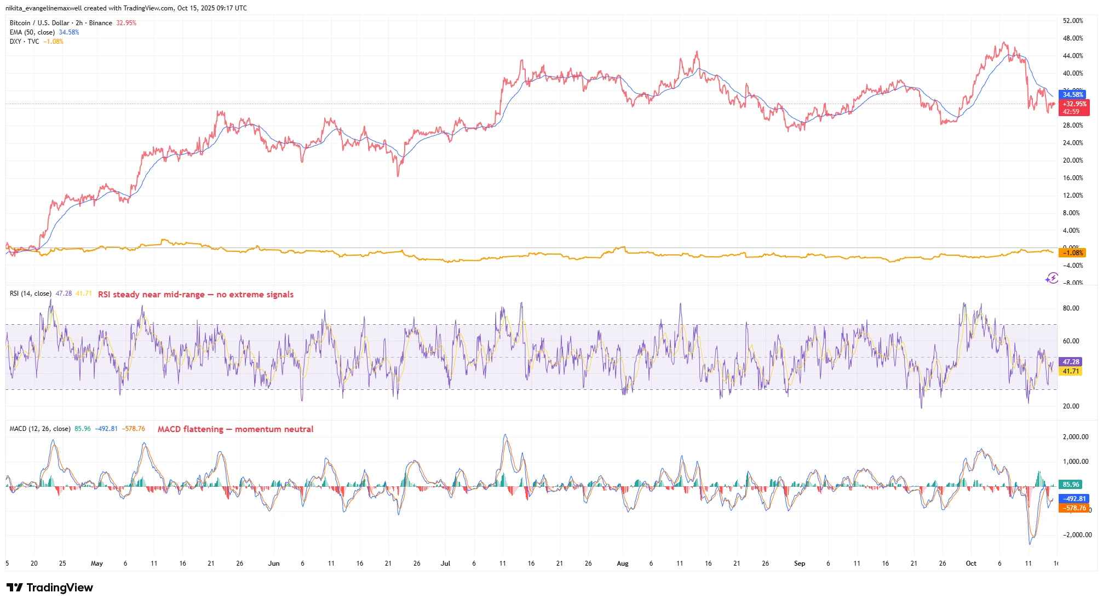Click the purple lightning auto-fit icon
The image size is (1103, 604).
coord(1052,278)
